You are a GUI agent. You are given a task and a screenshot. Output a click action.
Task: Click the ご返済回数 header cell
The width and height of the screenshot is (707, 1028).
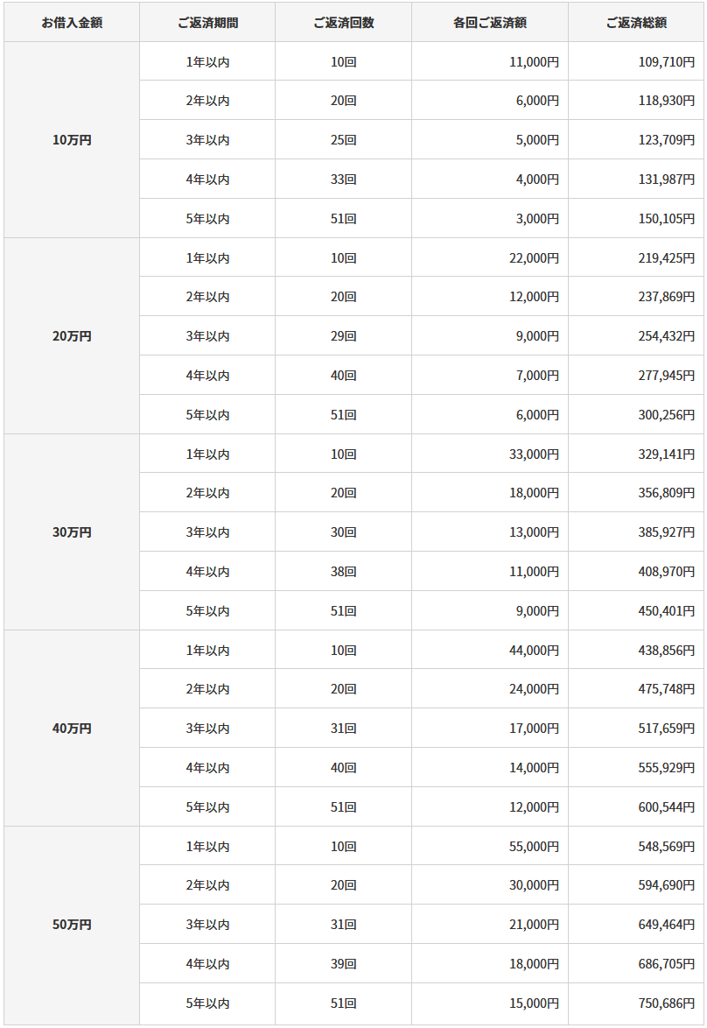pos(343,23)
